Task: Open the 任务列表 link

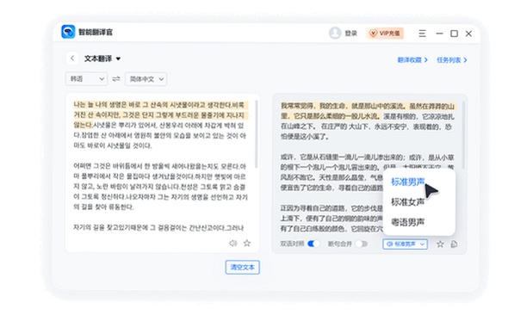Action: 452,60
